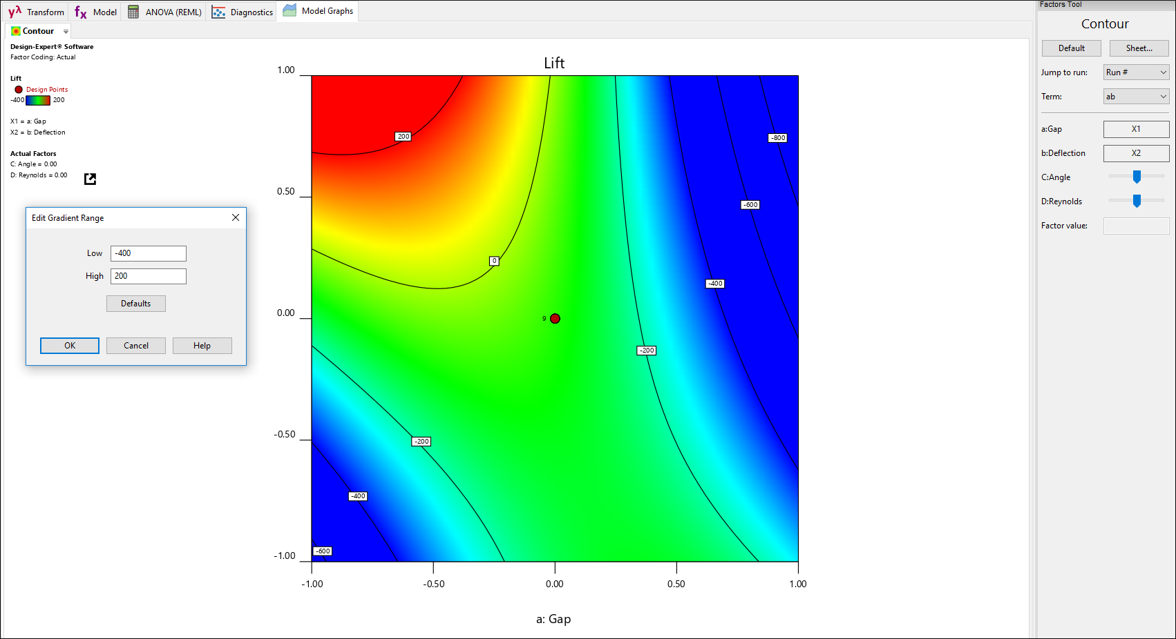1176x639 pixels.
Task: Select the Diagnostics scatter plot icon
Action: pos(219,12)
